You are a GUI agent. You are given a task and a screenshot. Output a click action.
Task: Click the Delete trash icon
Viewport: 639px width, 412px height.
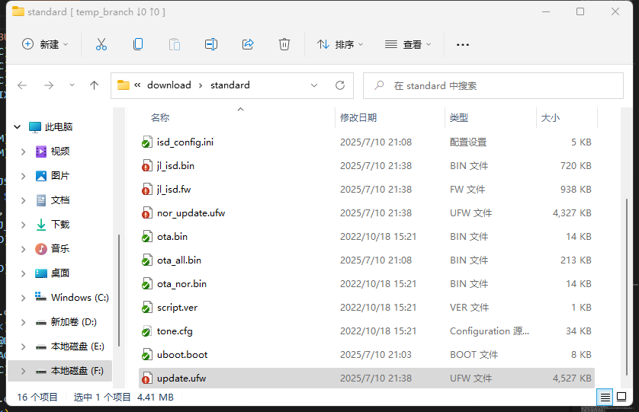(x=284, y=44)
